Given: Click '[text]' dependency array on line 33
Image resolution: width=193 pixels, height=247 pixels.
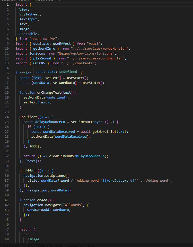Looking at the screenshot, I should coord(31,161).
